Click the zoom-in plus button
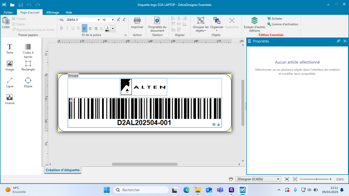 point(331,179)
